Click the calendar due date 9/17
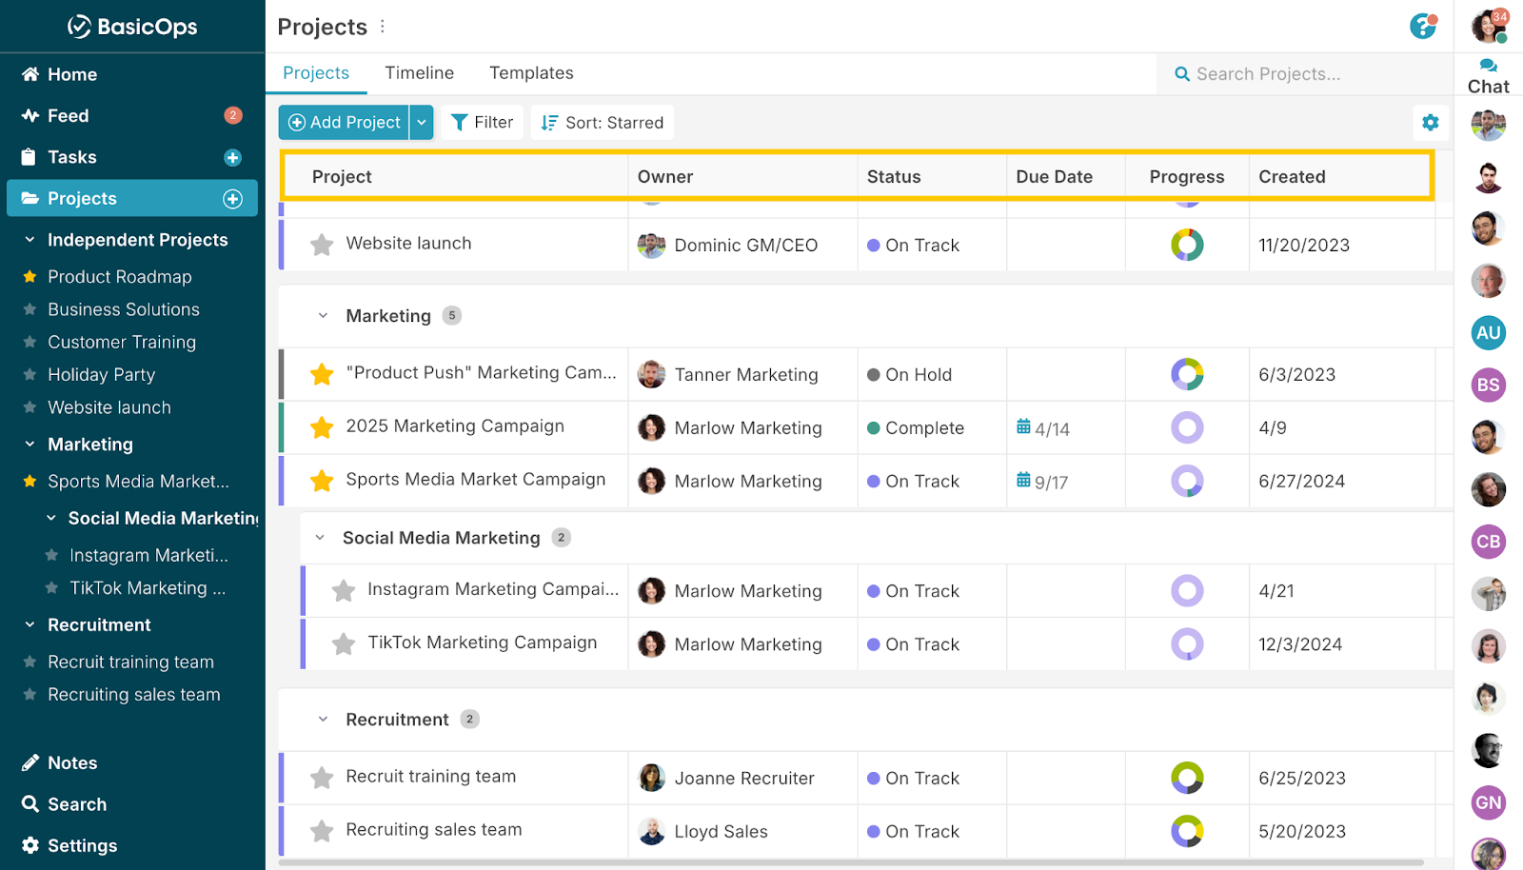The height and width of the screenshot is (870, 1523). [x=1042, y=482]
